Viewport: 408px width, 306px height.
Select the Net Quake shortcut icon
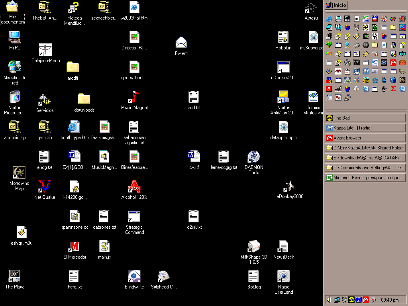click(x=45, y=187)
